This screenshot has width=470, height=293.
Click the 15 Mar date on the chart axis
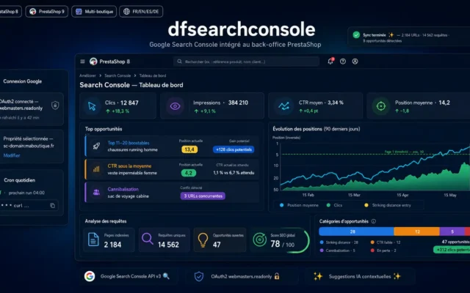click(x=354, y=195)
